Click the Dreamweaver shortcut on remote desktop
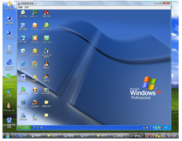 point(46,27)
